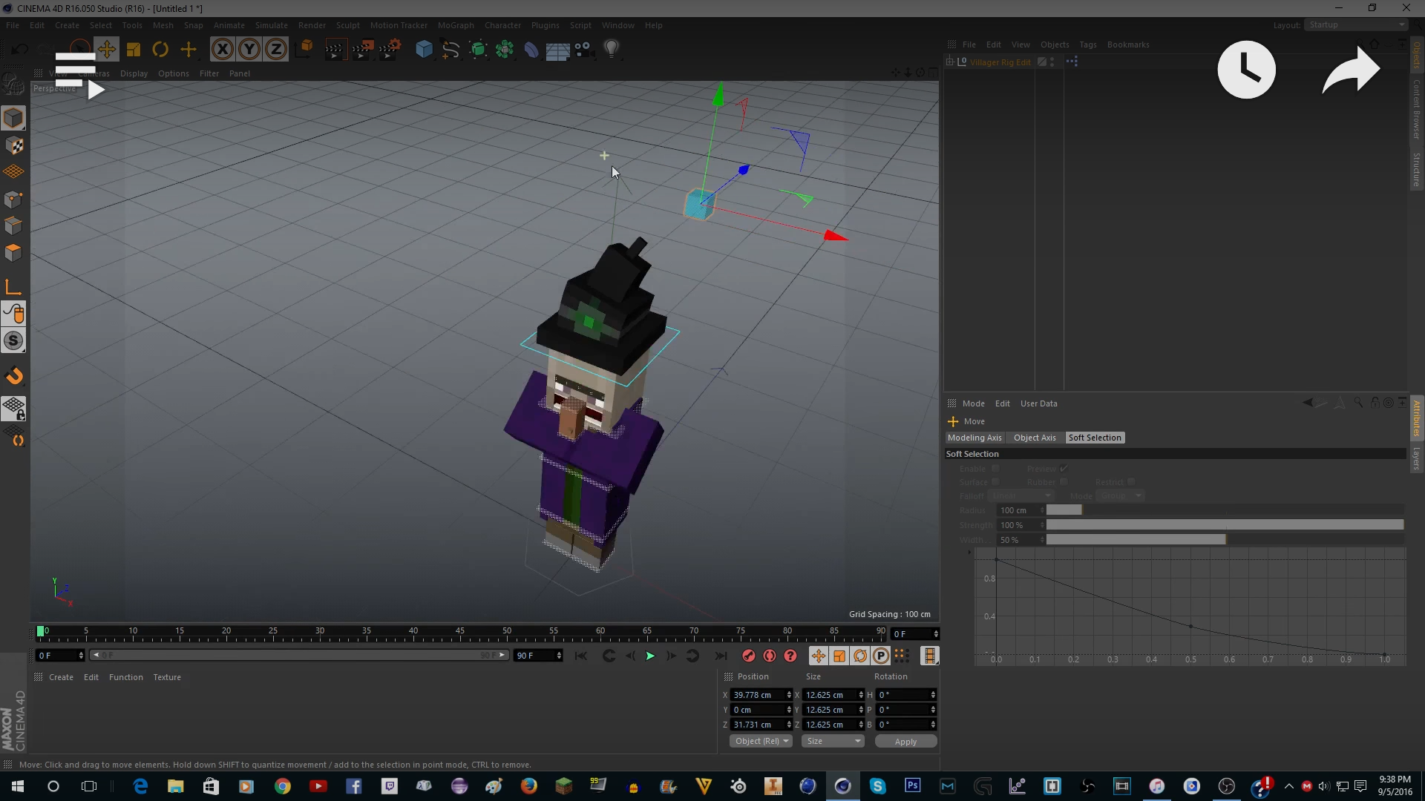The image size is (1425, 801).
Task: Click frame 45 on the timeline ruler
Action: tap(460, 633)
